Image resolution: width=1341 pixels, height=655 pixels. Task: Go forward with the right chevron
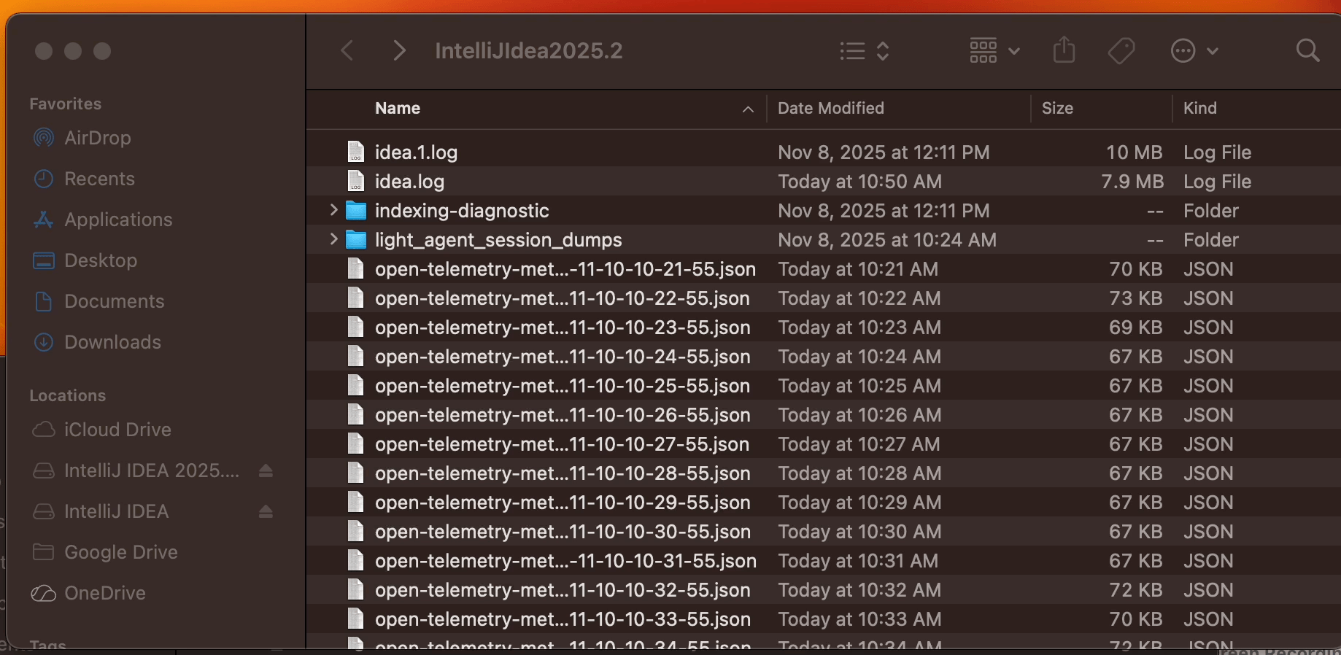tap(399, 51)
